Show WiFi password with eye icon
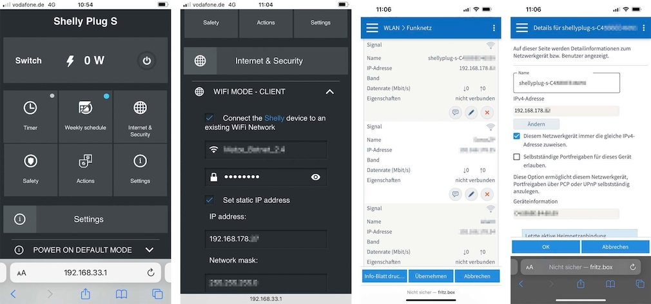 (315, 177)
